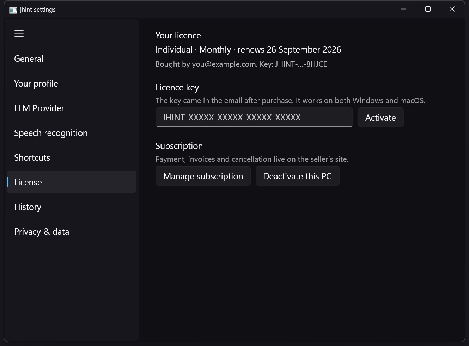Go to Privacy & data settings
Screen dimensions: 469x346
[x=72, y=232]
